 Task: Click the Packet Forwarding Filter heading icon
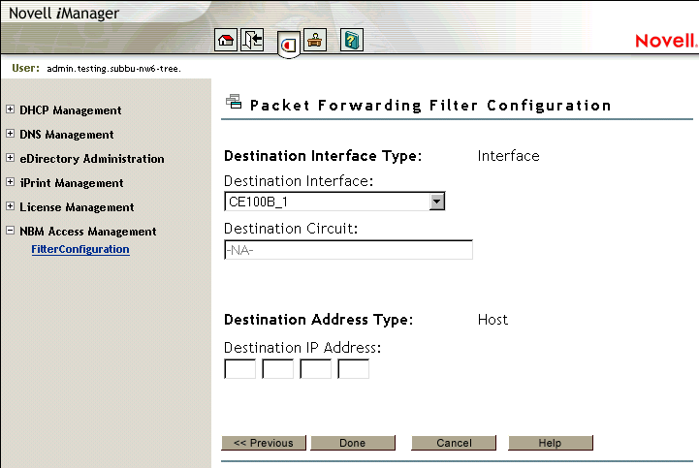click(x=233, y=101)
